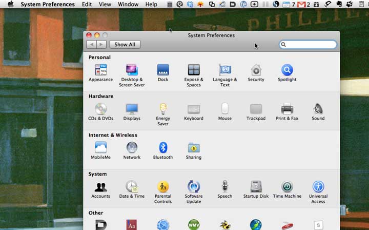The image size is (369, 230).
Task: Open the Startup Disk pane
Action: [x=256, y=187]
